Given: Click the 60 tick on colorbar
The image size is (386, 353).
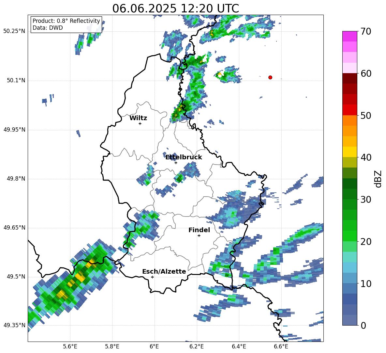Looking at the screenshot, I should pyautogui.click(x=365, y=73).
